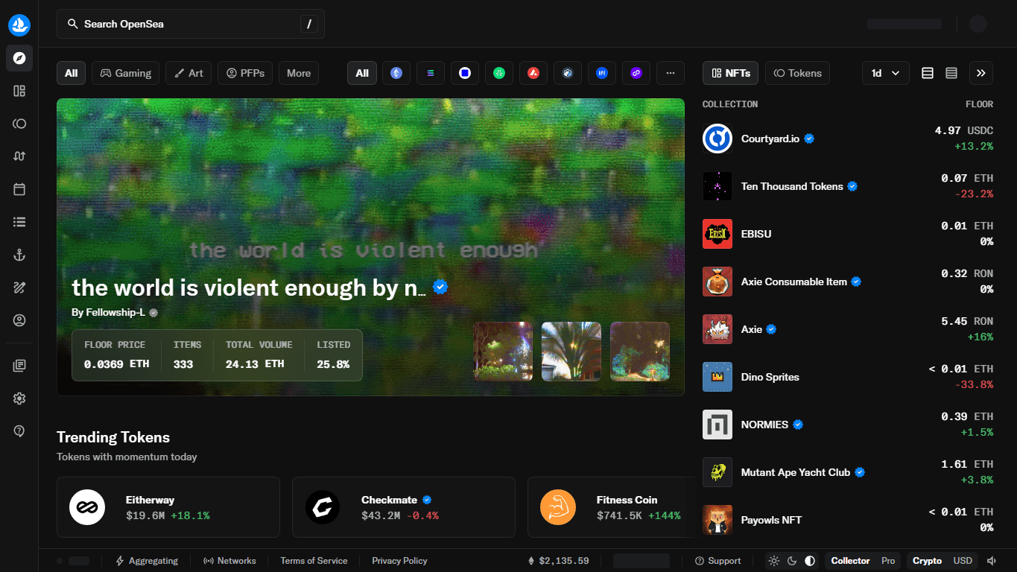
Task: Collapse sidebar panel with double chevron
Action: [x=981, y=73]
